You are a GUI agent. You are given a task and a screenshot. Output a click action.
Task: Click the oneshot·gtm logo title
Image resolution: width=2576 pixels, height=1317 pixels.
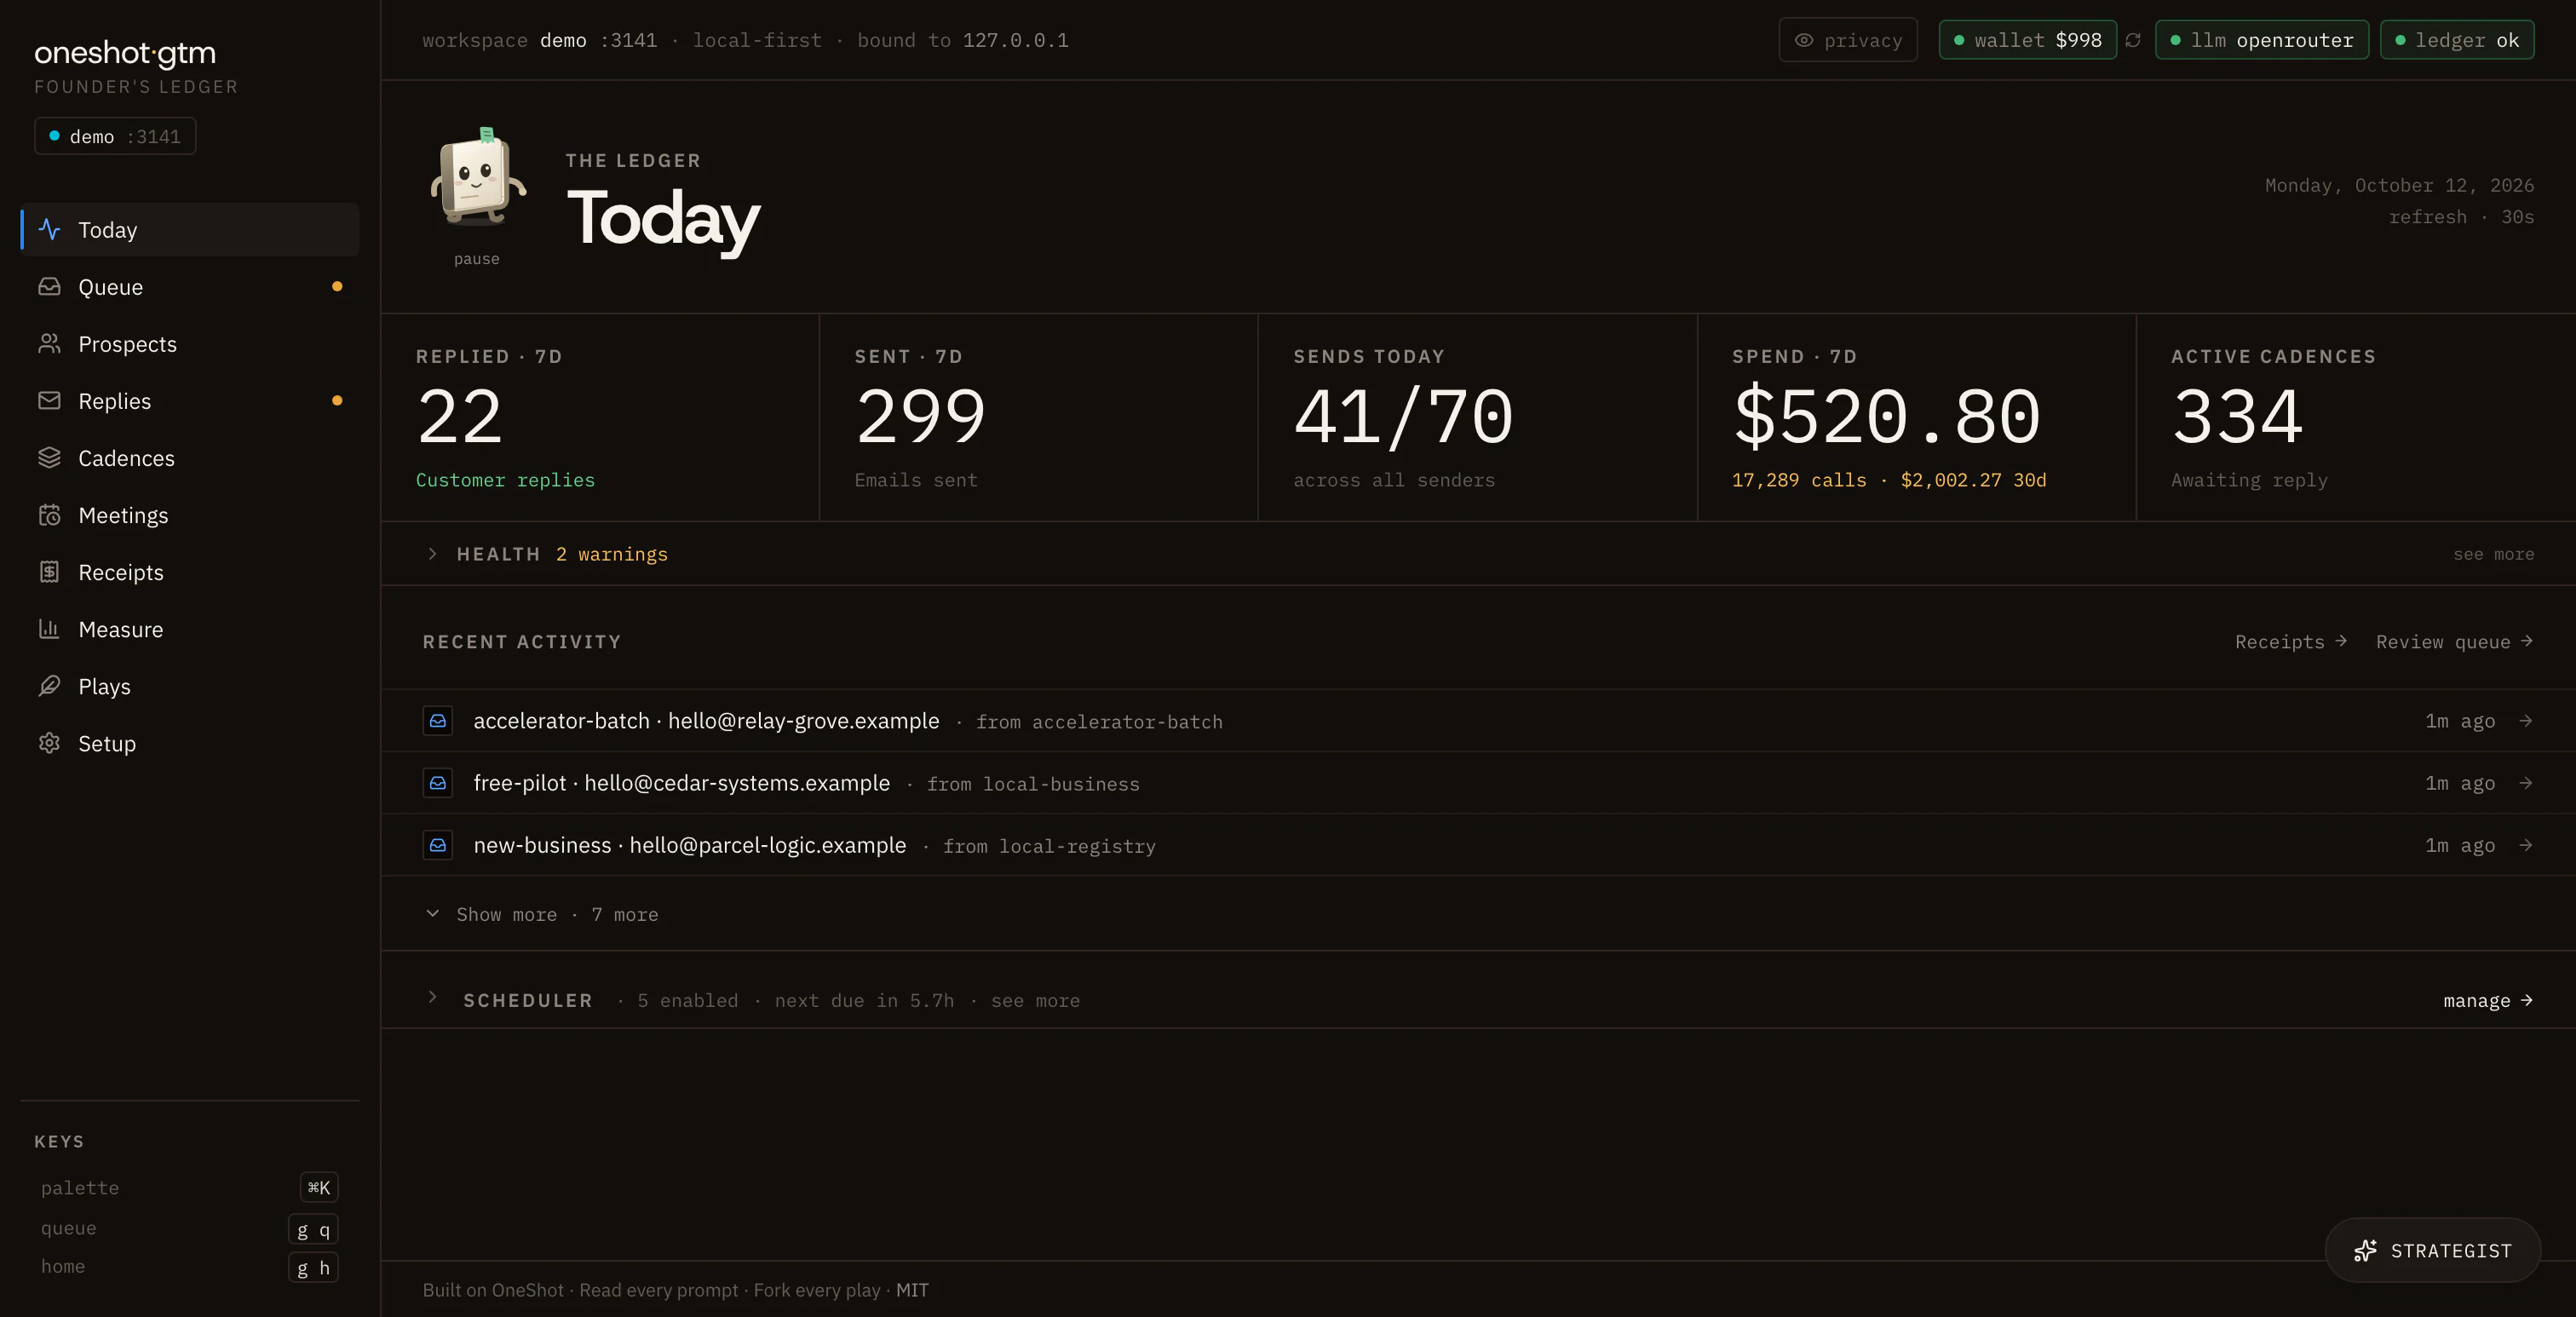click(x=125, y=53)
